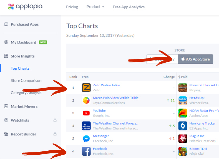Click the Zello Walkie Talkie link
Screen dimensions: 219x159
pos(107,85)
